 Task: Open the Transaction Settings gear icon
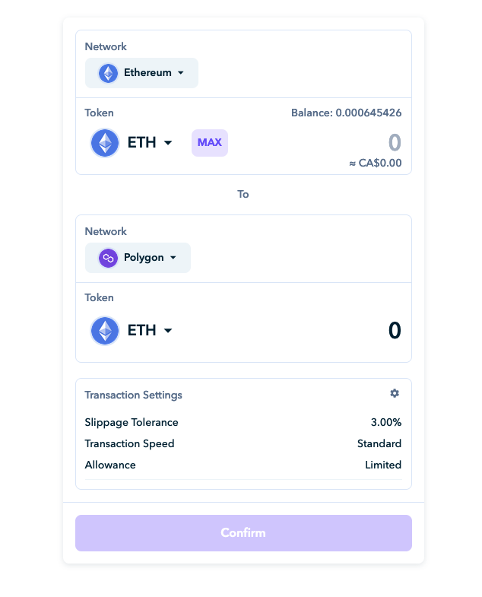(395, 393)
